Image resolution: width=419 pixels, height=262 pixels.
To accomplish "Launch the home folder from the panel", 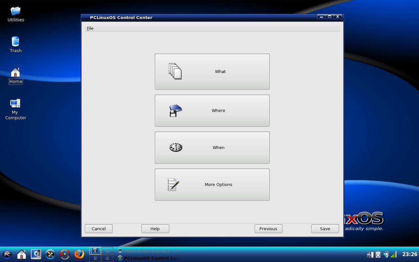I will point(22,254).
